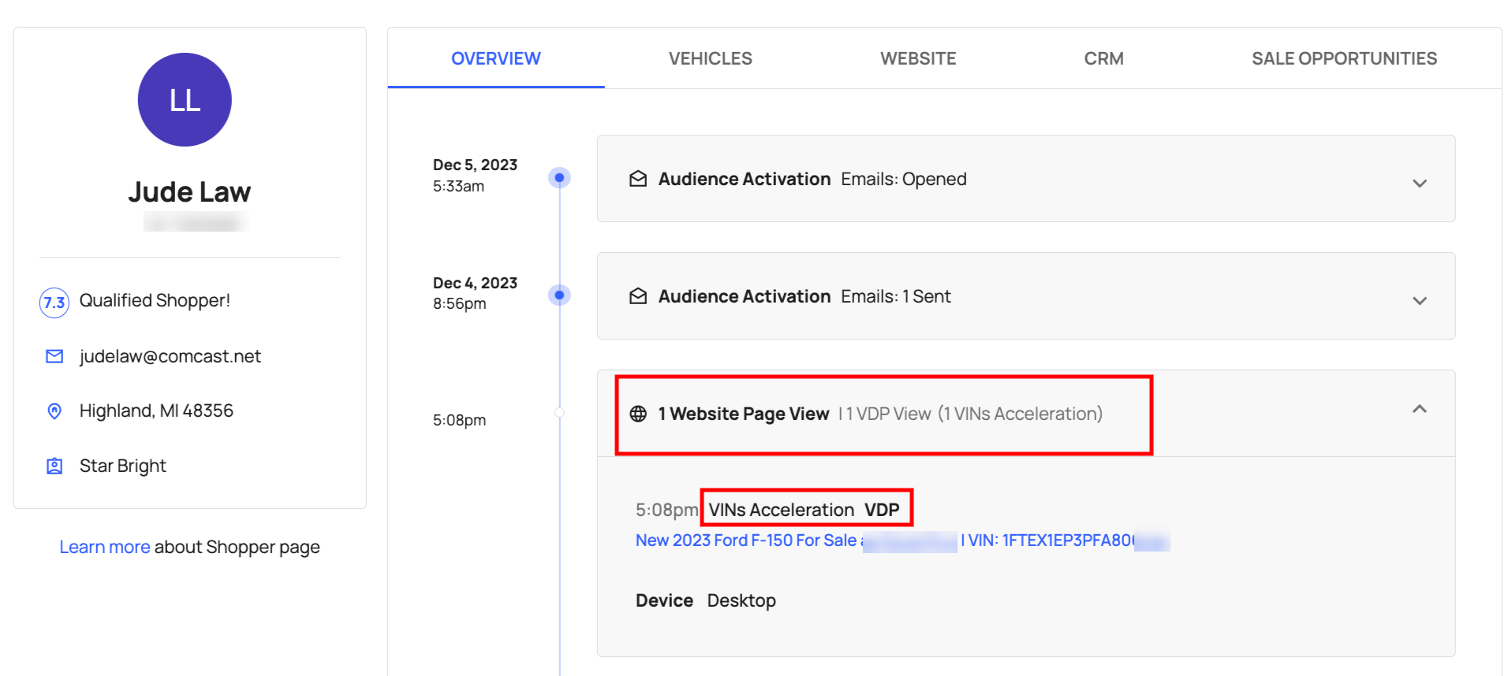Select the Overview tab
This screenshot has width=1512, height=676.
click(495, 59)
